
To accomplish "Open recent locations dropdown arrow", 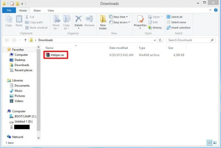I will coord(20,40).
